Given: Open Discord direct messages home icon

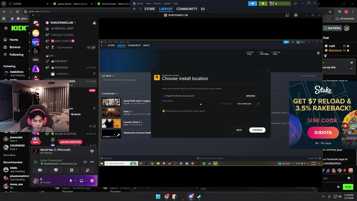Looking at the screenshot, I should [36, 23].
